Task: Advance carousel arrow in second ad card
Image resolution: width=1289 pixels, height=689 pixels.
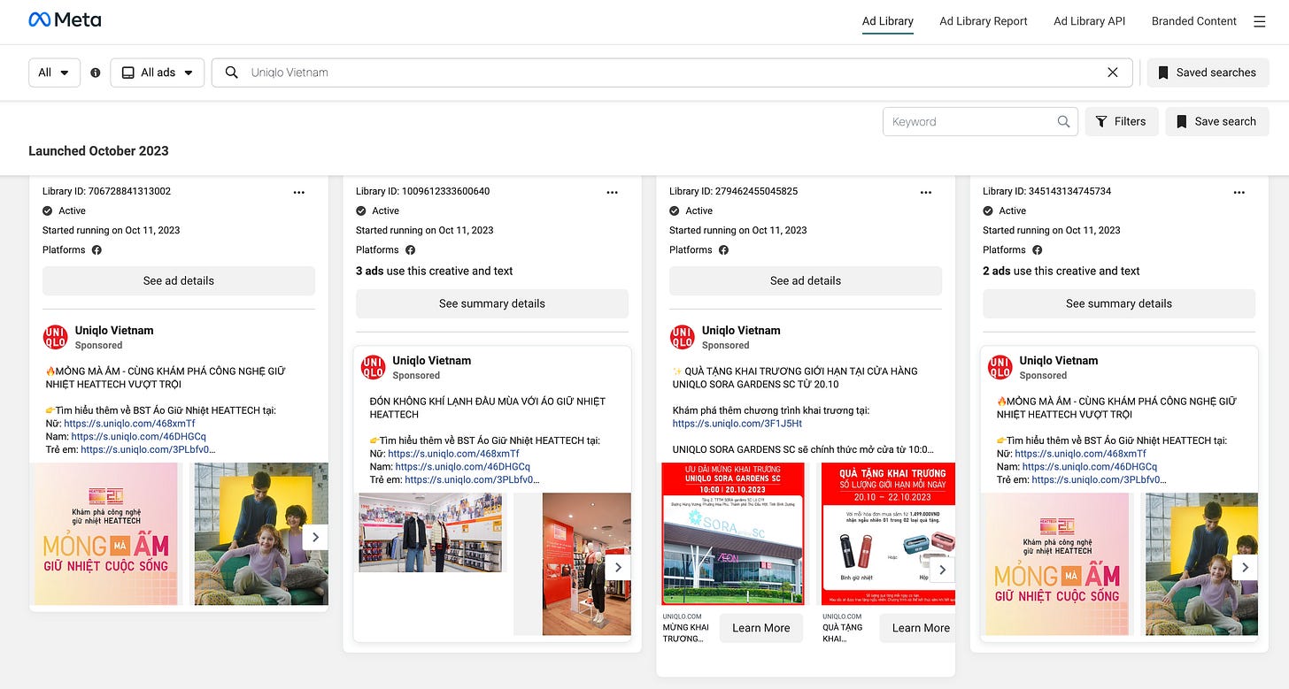Action: (618, 567)
